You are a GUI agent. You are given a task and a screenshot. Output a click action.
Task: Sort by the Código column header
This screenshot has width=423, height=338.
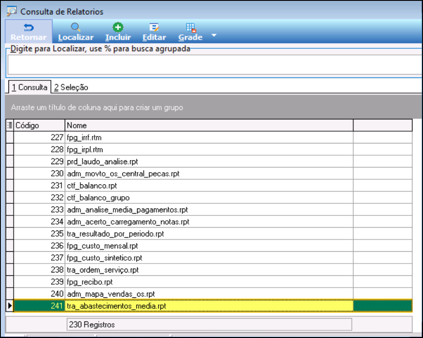click(39, 125)
